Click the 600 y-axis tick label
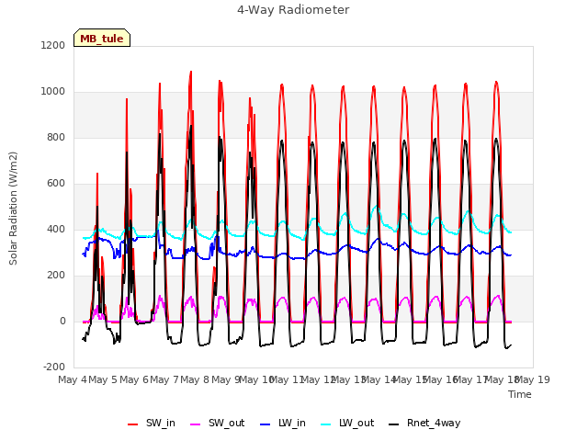Viewport: 588px width, 441px height. [56, 184]
